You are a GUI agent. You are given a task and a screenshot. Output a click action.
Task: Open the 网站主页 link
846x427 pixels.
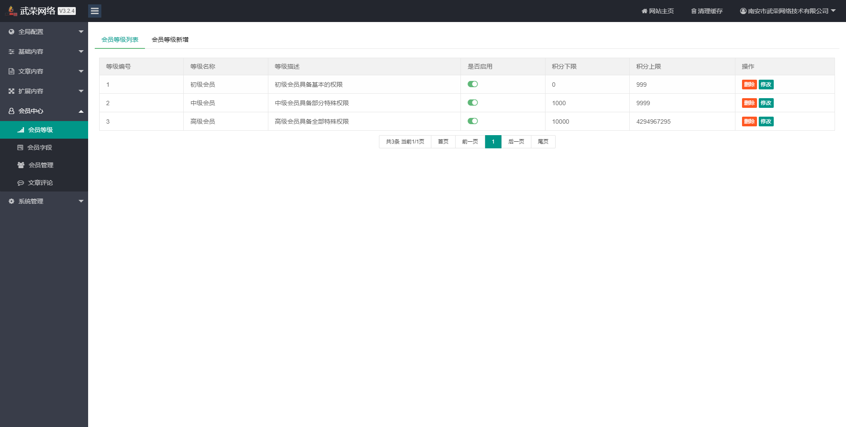[x=657, y=11]
